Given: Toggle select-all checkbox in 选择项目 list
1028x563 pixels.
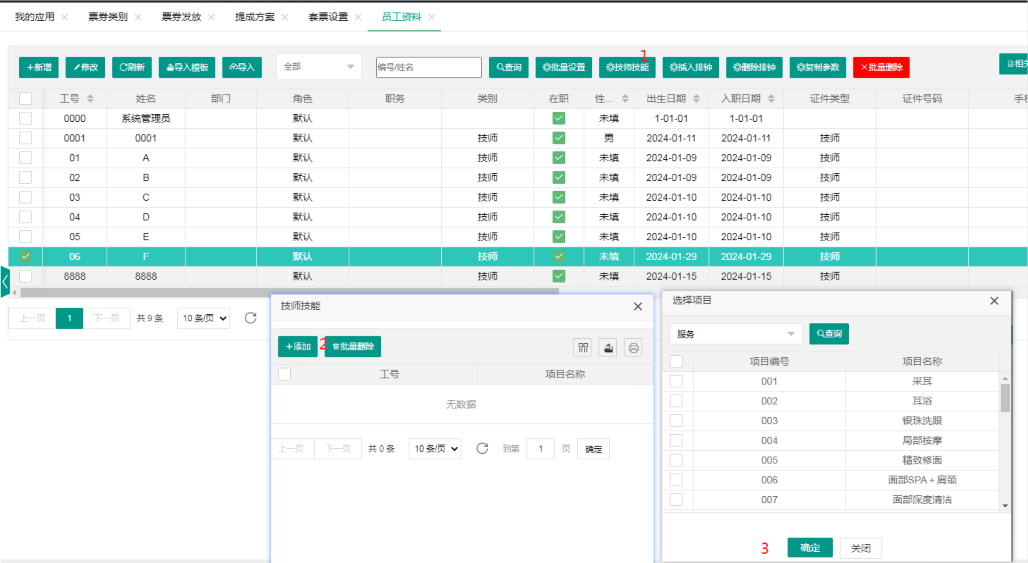Looking at the screenshot, I should coord(676,361).
